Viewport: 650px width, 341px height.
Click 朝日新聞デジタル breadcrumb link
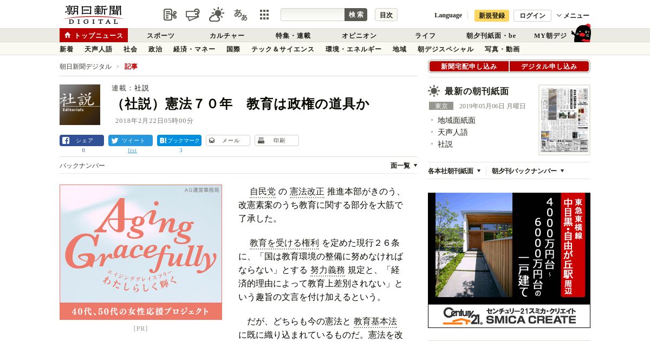(x=86, y=67)
